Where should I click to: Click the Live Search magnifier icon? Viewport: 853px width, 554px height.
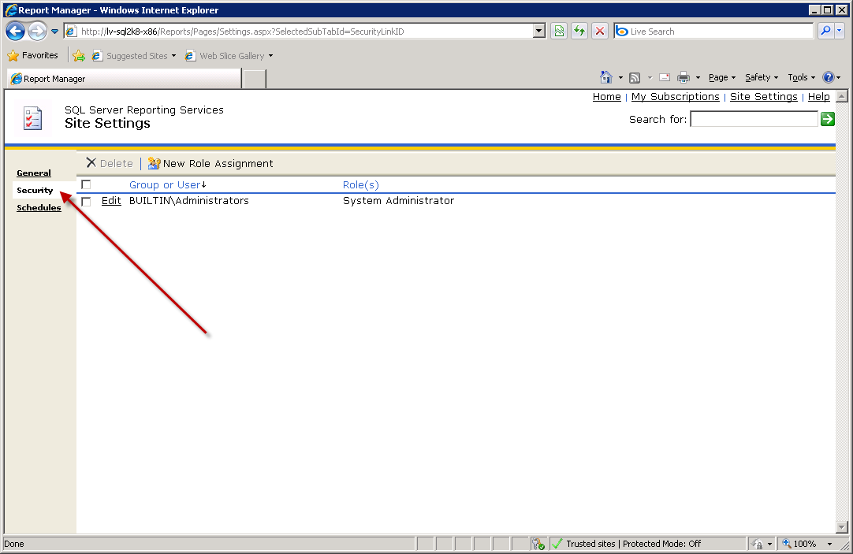(825, 32)
